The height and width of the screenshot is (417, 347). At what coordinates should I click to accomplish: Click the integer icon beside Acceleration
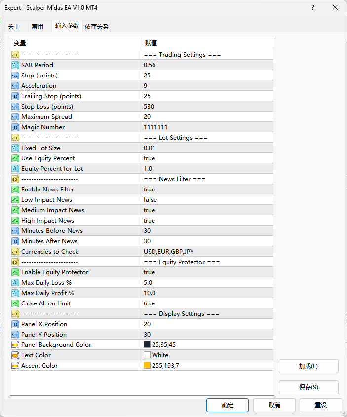click(x=15, y=86)
